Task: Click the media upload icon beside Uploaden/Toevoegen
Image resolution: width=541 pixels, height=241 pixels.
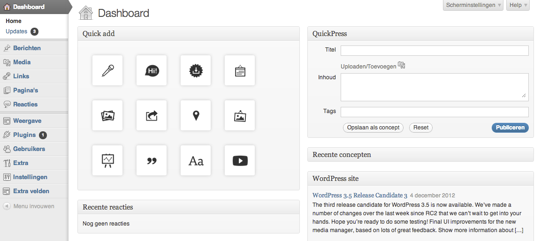Action: click(x=401, y=65)
